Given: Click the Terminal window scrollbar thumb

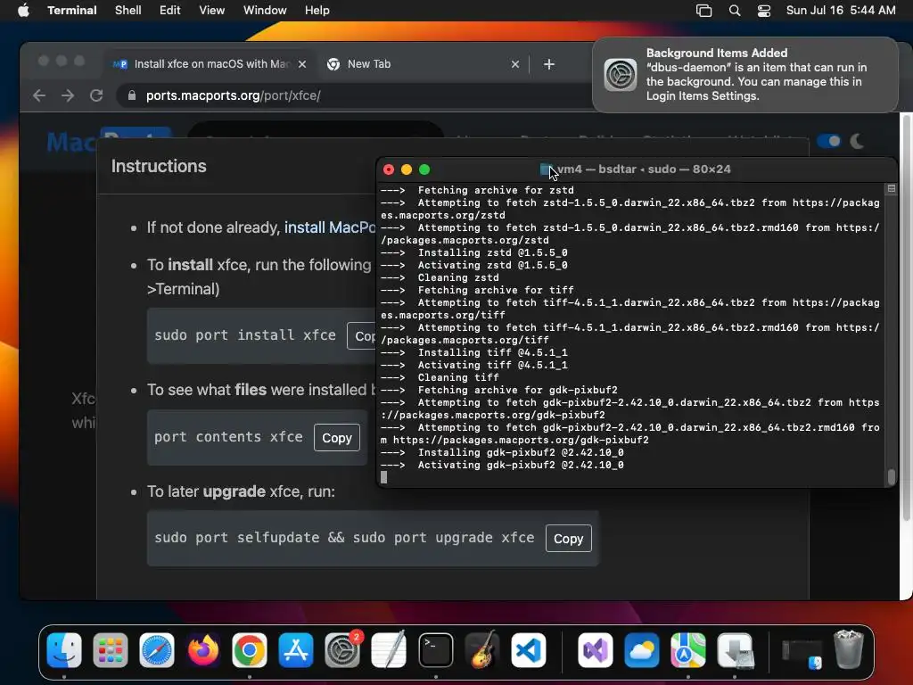Looking at the screenshot, I should tap(891, 476).
